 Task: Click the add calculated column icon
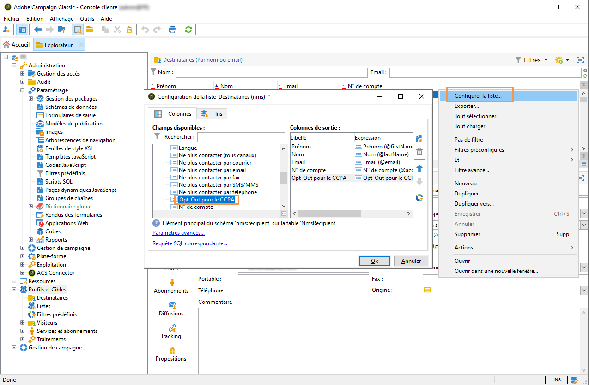click(419, 138)
